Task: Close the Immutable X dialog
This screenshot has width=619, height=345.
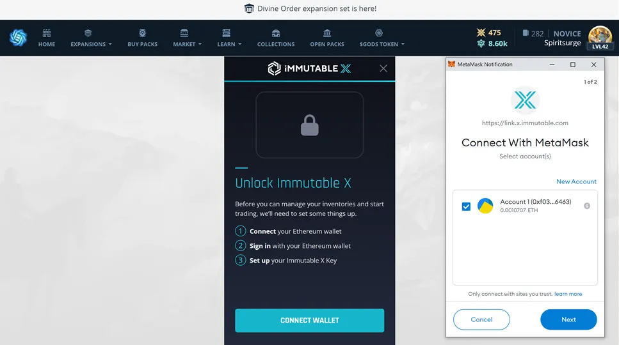Action: [x=383, y=68]
